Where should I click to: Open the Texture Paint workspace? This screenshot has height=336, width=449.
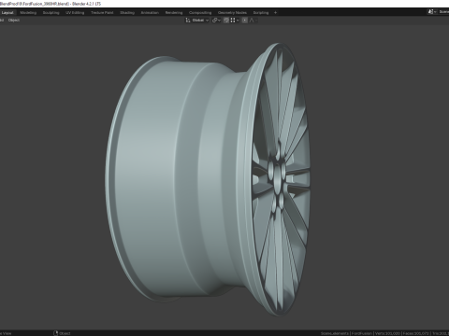(102, 13)
